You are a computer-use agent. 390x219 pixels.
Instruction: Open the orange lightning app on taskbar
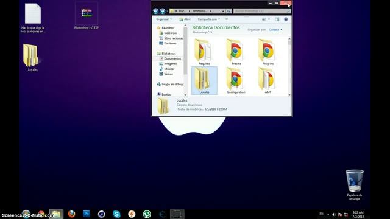(132, 214)
